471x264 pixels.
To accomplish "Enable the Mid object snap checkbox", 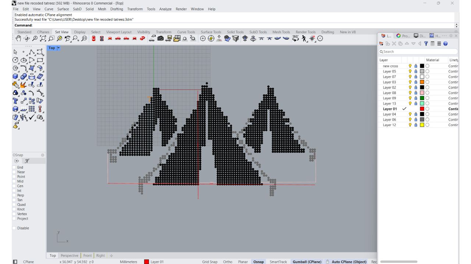I will tap(14, 181).
